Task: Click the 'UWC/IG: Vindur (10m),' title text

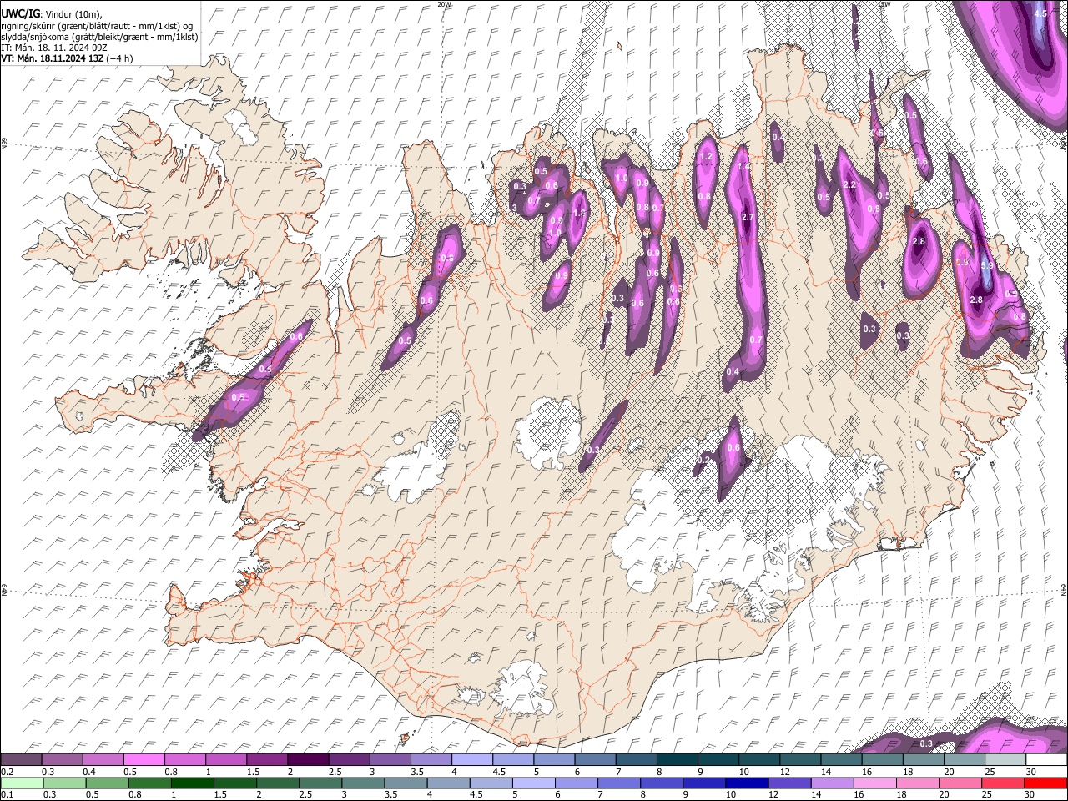Action: 52,14
